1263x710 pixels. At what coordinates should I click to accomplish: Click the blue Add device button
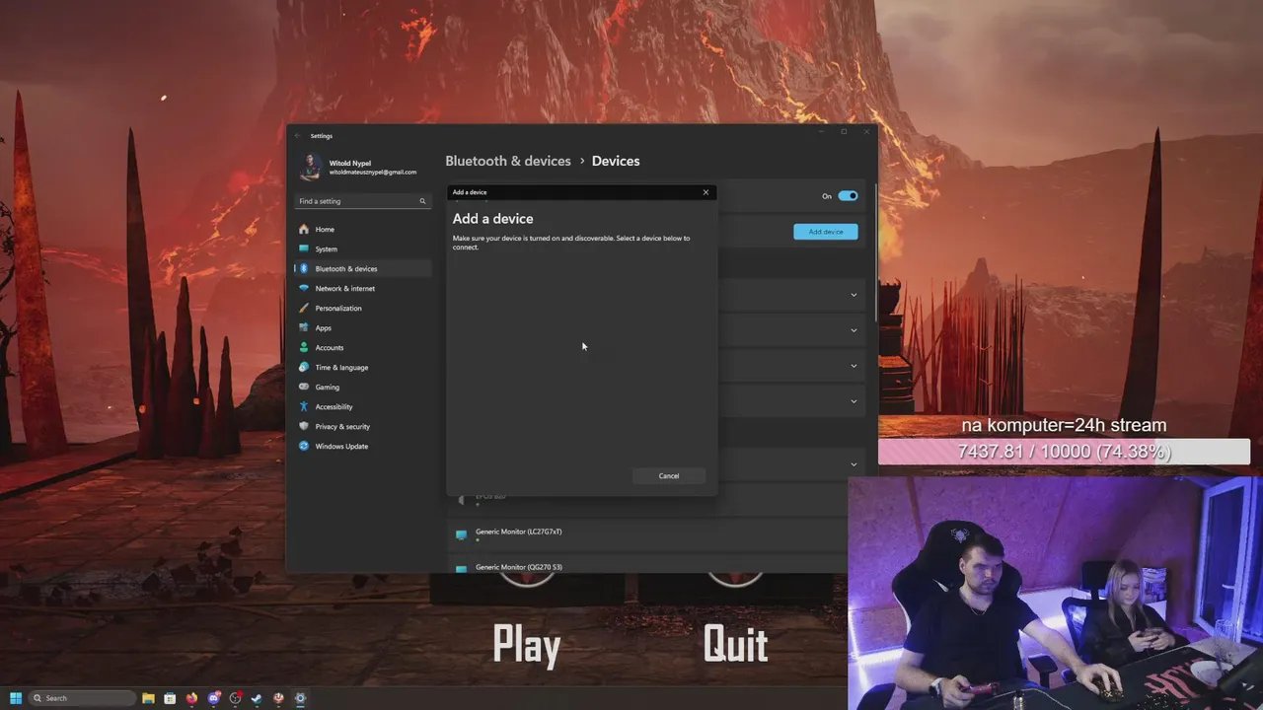pyautogui.click(x=826, y=232)
